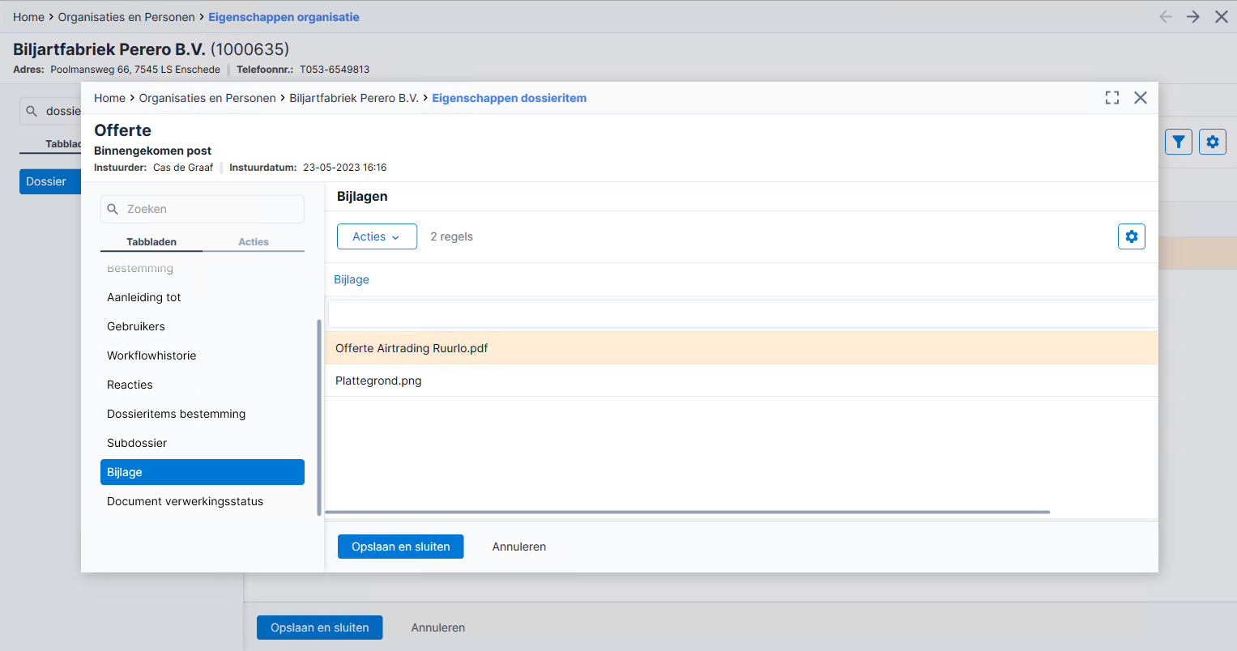1237x651 pixels.
Task: Close the Eigenschappen dossieritem dialog
Action: [1141, 98]
